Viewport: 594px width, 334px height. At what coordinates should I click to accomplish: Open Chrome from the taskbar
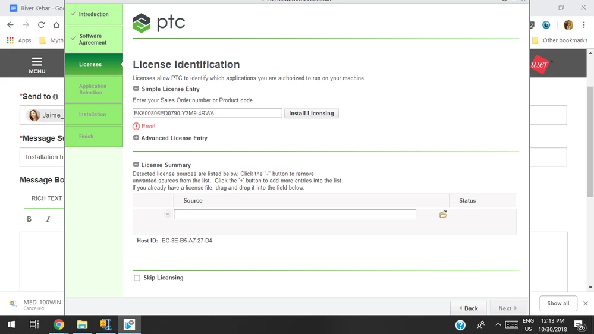pyautogui.click(x=59, y=324)
